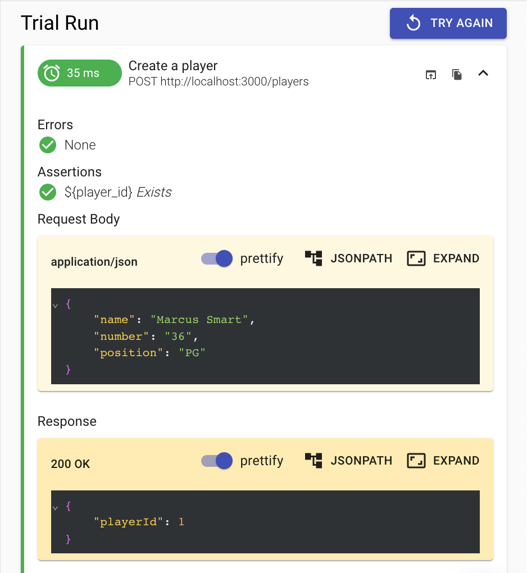The height and width of the screenshot is (573, 527).
Task: Fold the request body JSON with the gutter arrow
Action: 55,306
